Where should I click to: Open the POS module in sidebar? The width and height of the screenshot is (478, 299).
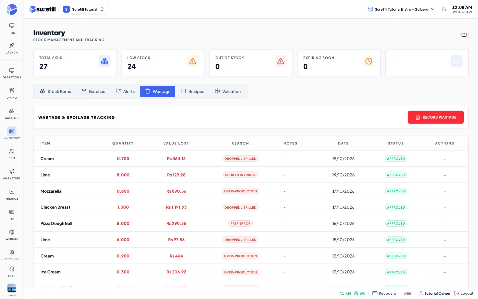[12, 29]
